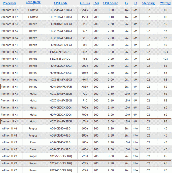This screenshot has height=173, width=172.
Task: Click Stepping C2 in 805 row
Action: pos(148,45)
